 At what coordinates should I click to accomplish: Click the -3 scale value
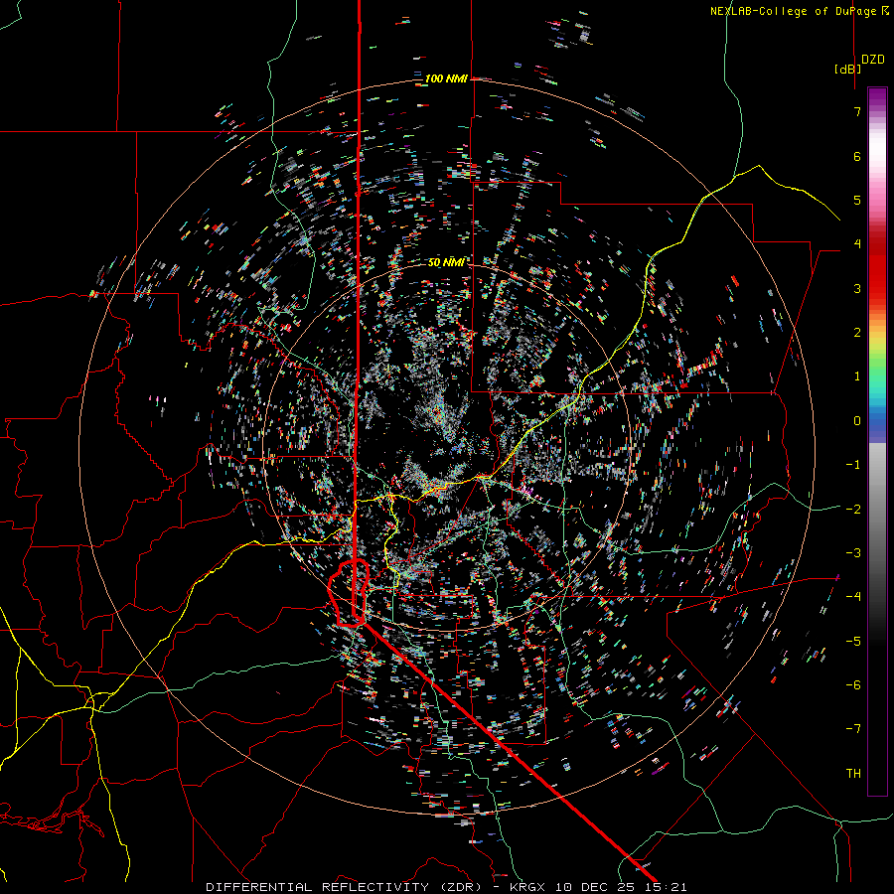[853, 552]
